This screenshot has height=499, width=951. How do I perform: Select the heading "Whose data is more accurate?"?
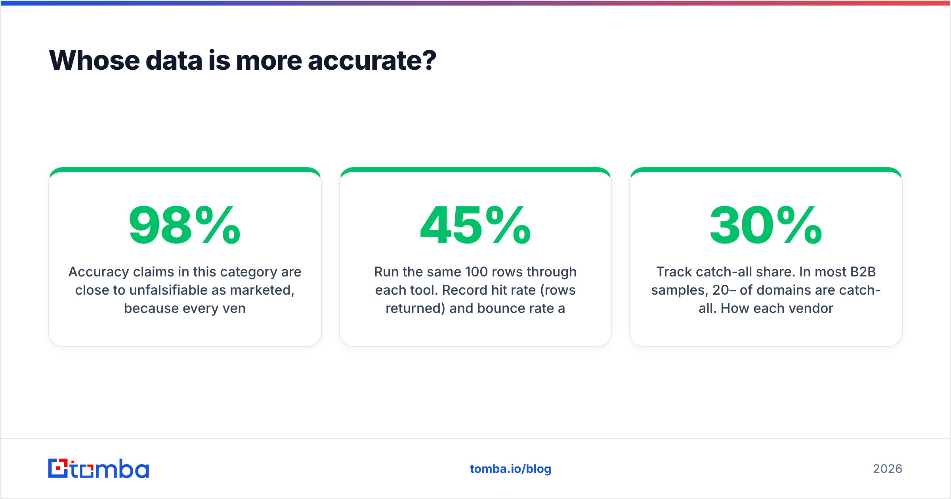243,61
